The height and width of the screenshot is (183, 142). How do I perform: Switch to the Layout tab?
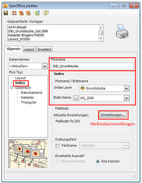[29, 49]
